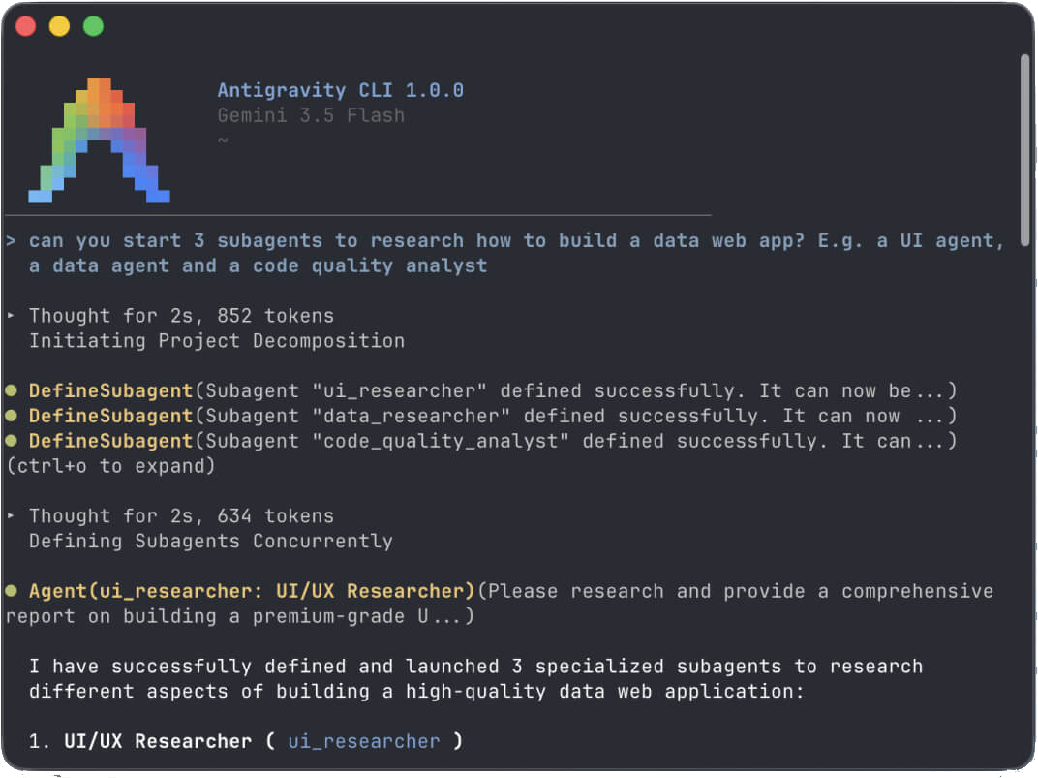This screenshot has height=778, width=1038.
Task: Click the Antigravity pixel-art logo
Action: point(100,140)
